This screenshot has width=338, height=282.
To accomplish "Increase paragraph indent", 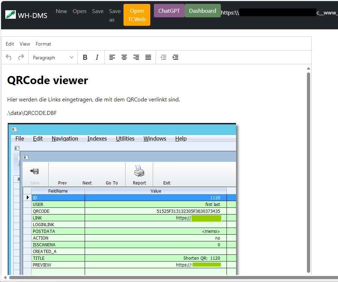I will [x=175, y=57].
